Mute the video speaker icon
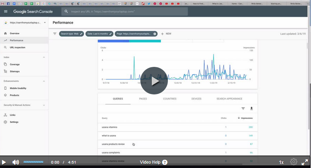 pos(16,162)
